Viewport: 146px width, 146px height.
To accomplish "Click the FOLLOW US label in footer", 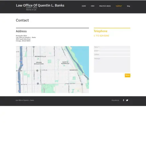I will pyautogui.click(x=115, y=100).
